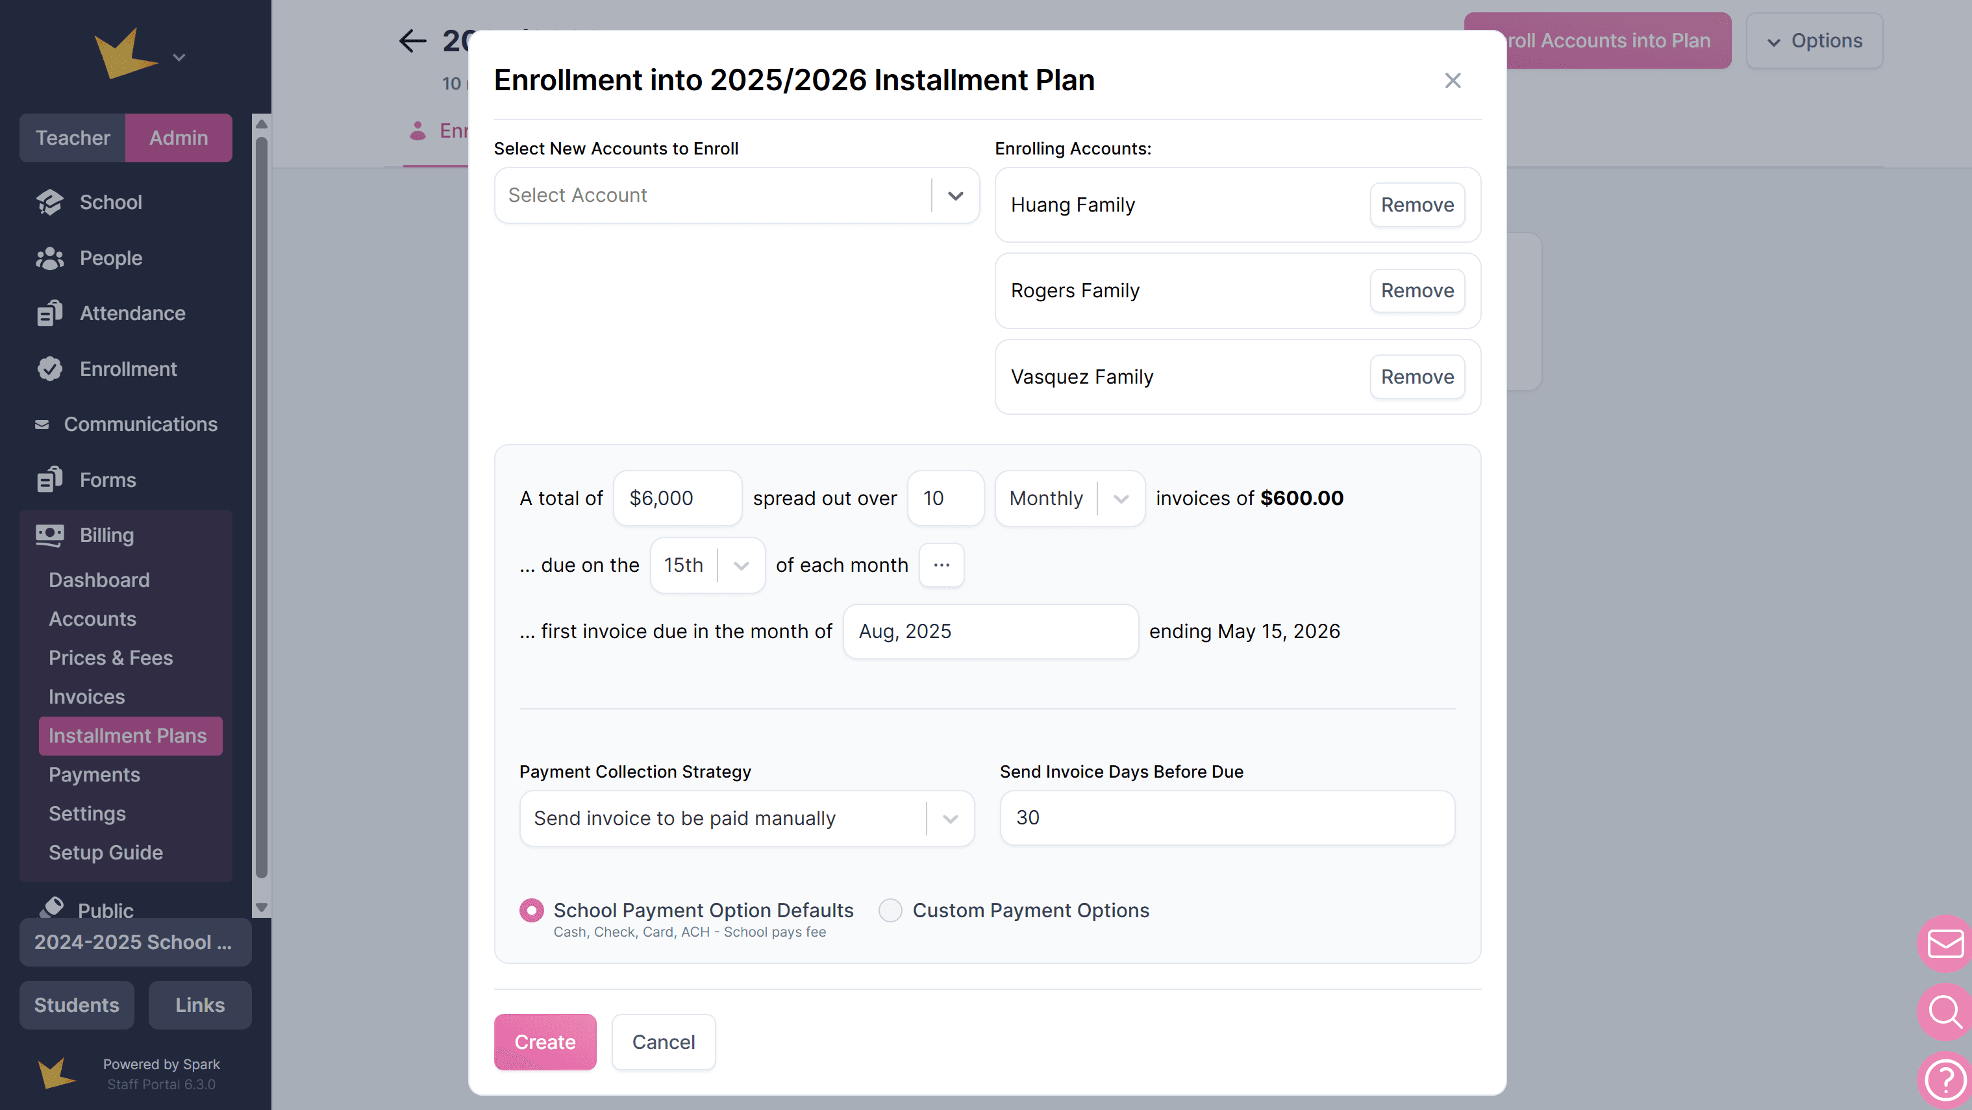
Task: Open the help question mark icon
Action: click(1945, 1079)
